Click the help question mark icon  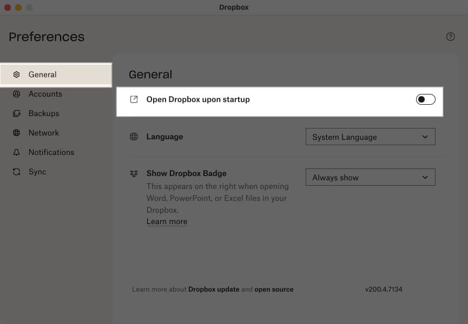tap(450, 37)
